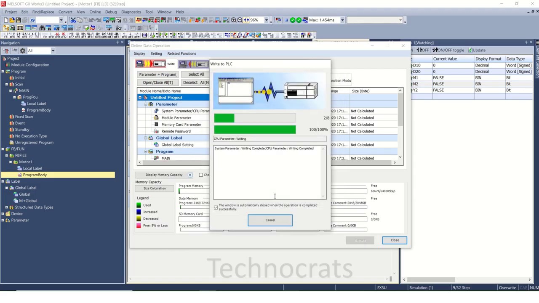Expand Display Memory Capacity chevron button
The height and width of the screenshot is (303, 539).
pyautogui.click(x=190, y=175)
